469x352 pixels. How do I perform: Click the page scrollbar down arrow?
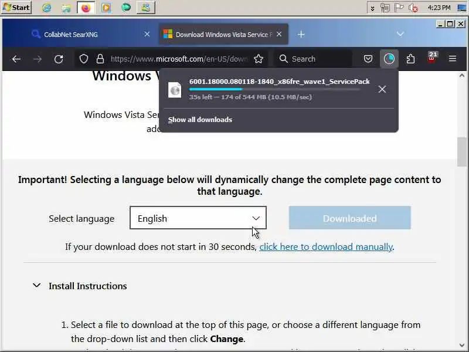coord(462,346)
